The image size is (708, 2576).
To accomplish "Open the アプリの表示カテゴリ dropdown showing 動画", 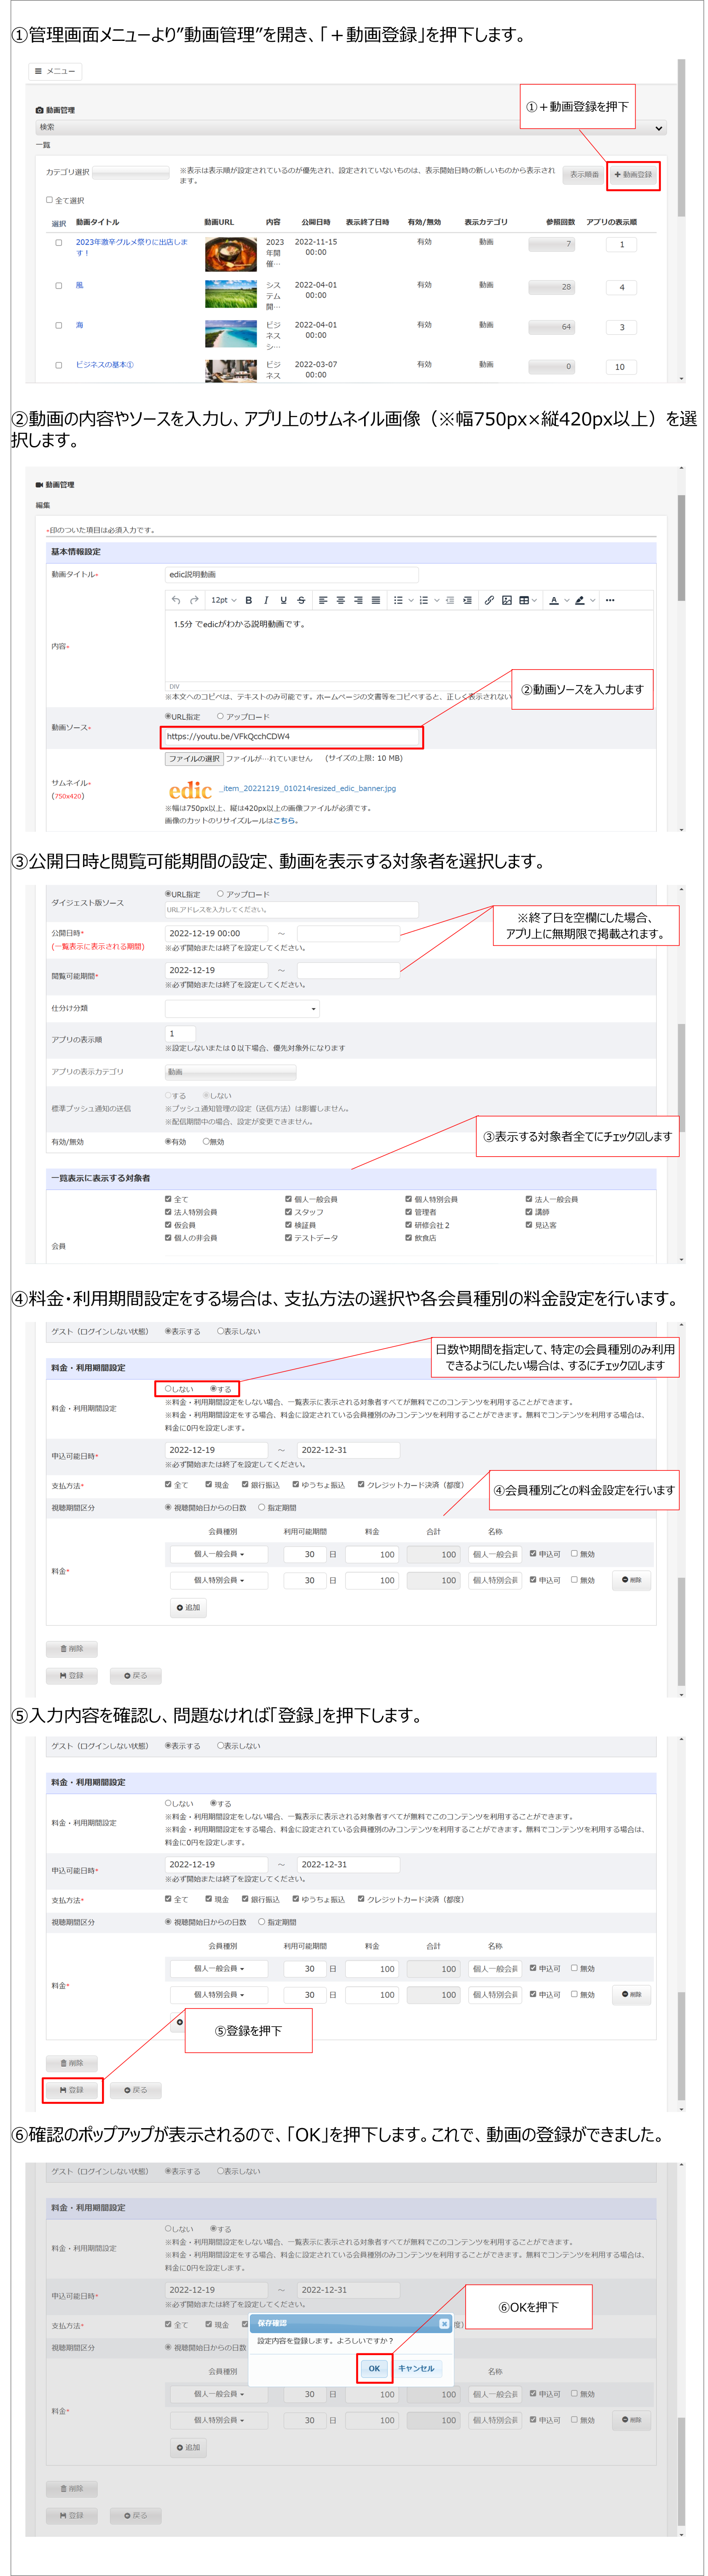I will point(231,1072).
